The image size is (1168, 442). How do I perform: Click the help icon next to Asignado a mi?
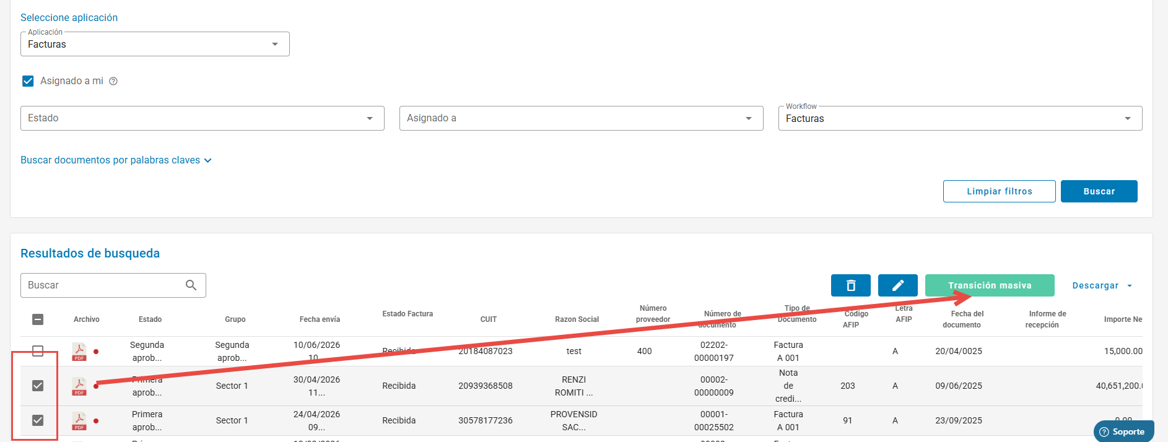(113, 81)
